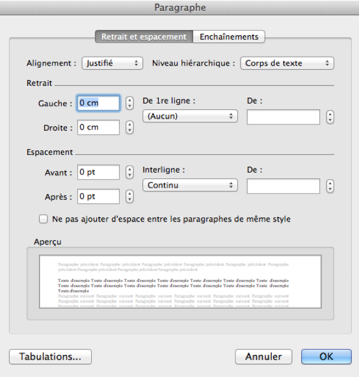Confirm with the OK button
This screenshot has width=359, height=377.
click(326, 357)
